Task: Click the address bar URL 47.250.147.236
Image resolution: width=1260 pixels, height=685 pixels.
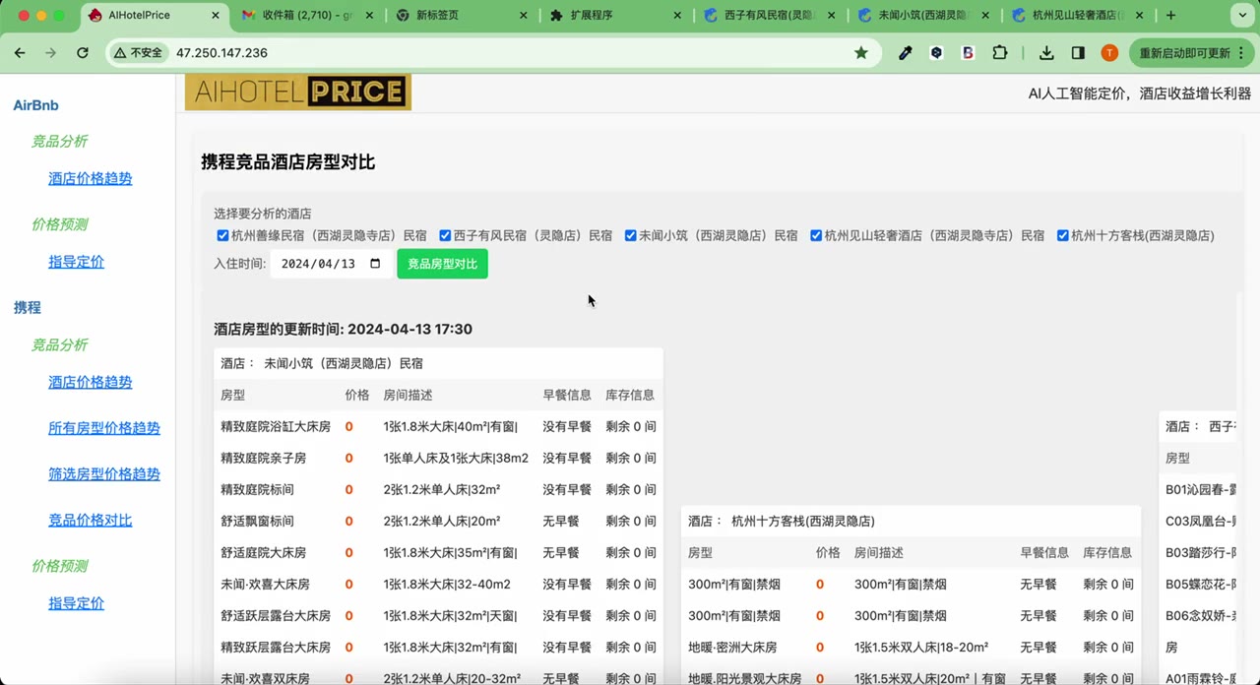Action: [x=221, y=53]
